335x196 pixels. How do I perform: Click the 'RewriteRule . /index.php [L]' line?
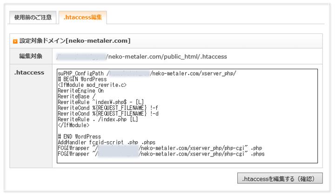coord(98,119)
